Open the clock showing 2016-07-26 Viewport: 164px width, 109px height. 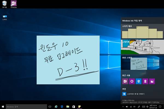153,107
